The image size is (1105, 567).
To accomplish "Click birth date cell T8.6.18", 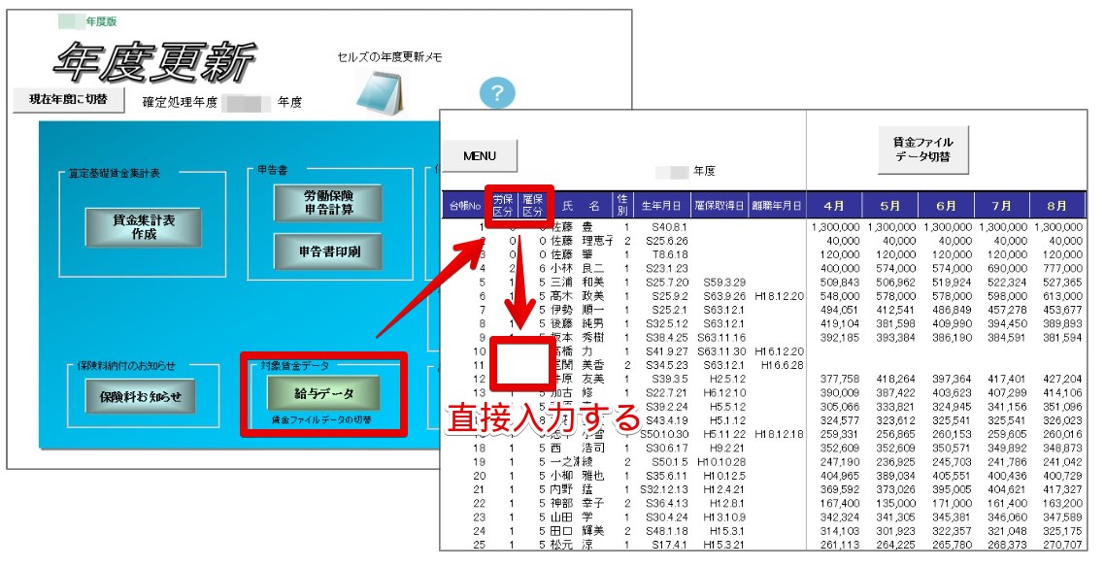I will click(x=670, y=254).
